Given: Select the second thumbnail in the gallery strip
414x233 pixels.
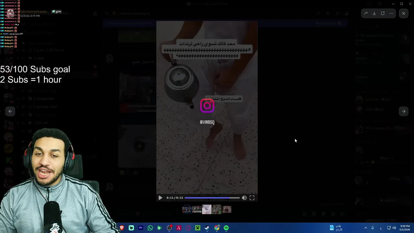Looking at the screenshot, I should (x=197, y=209).
